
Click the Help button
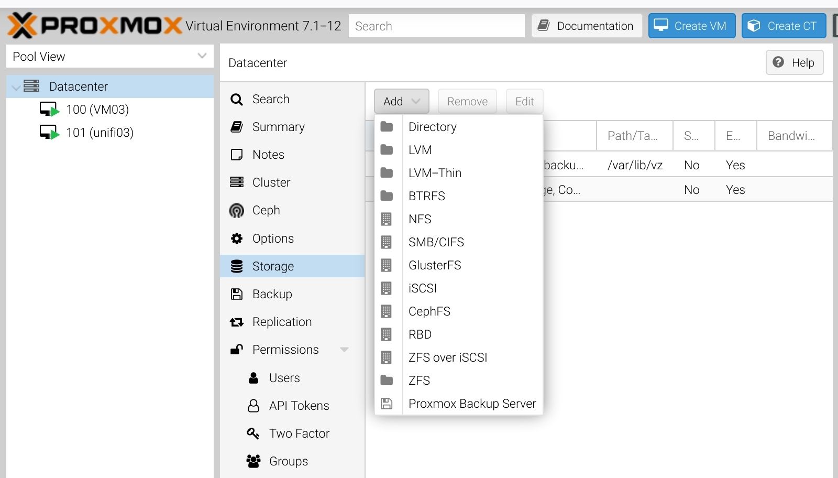(x=795, y=62)
